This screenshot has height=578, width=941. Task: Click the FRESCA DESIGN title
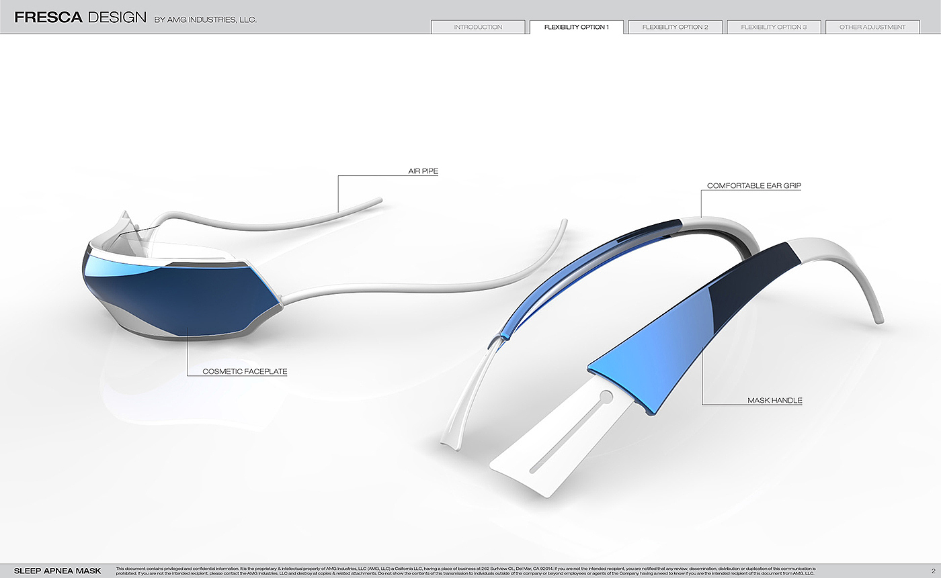click(80, 17)
